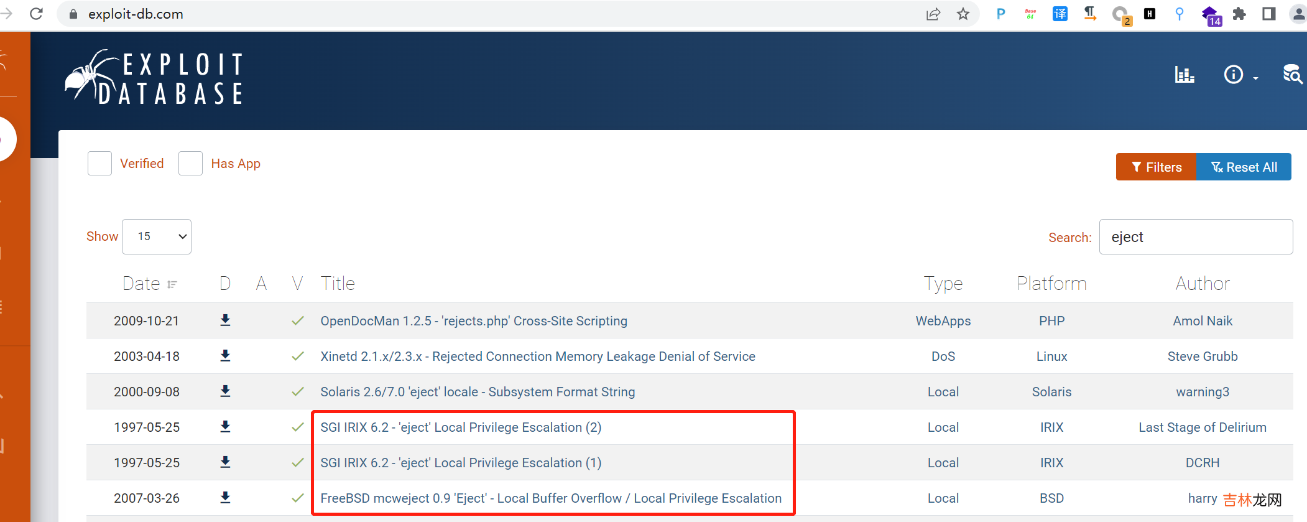Click the Title column header
This screenshot has height=522, width=1307.
point(338,284)
